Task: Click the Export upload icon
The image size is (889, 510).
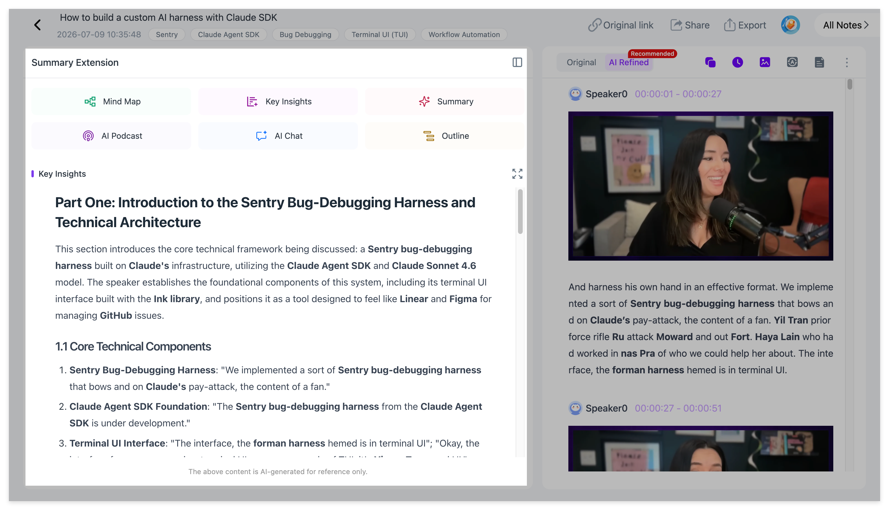Action: pyautogui.click(x=729, y=25)
